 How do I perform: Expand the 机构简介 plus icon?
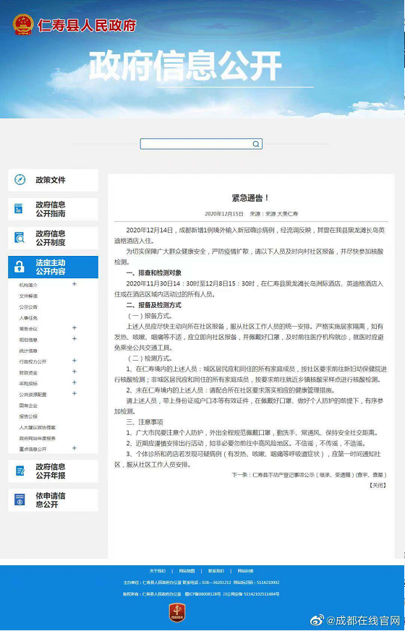pyautogui.click(x=74, y=284)
